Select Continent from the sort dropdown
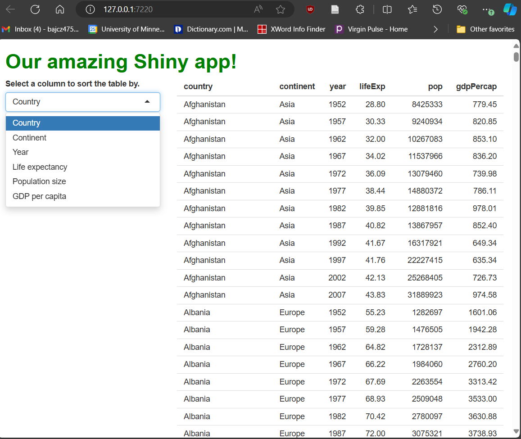Viewport: 521px width, 439px height. (29, 137)
